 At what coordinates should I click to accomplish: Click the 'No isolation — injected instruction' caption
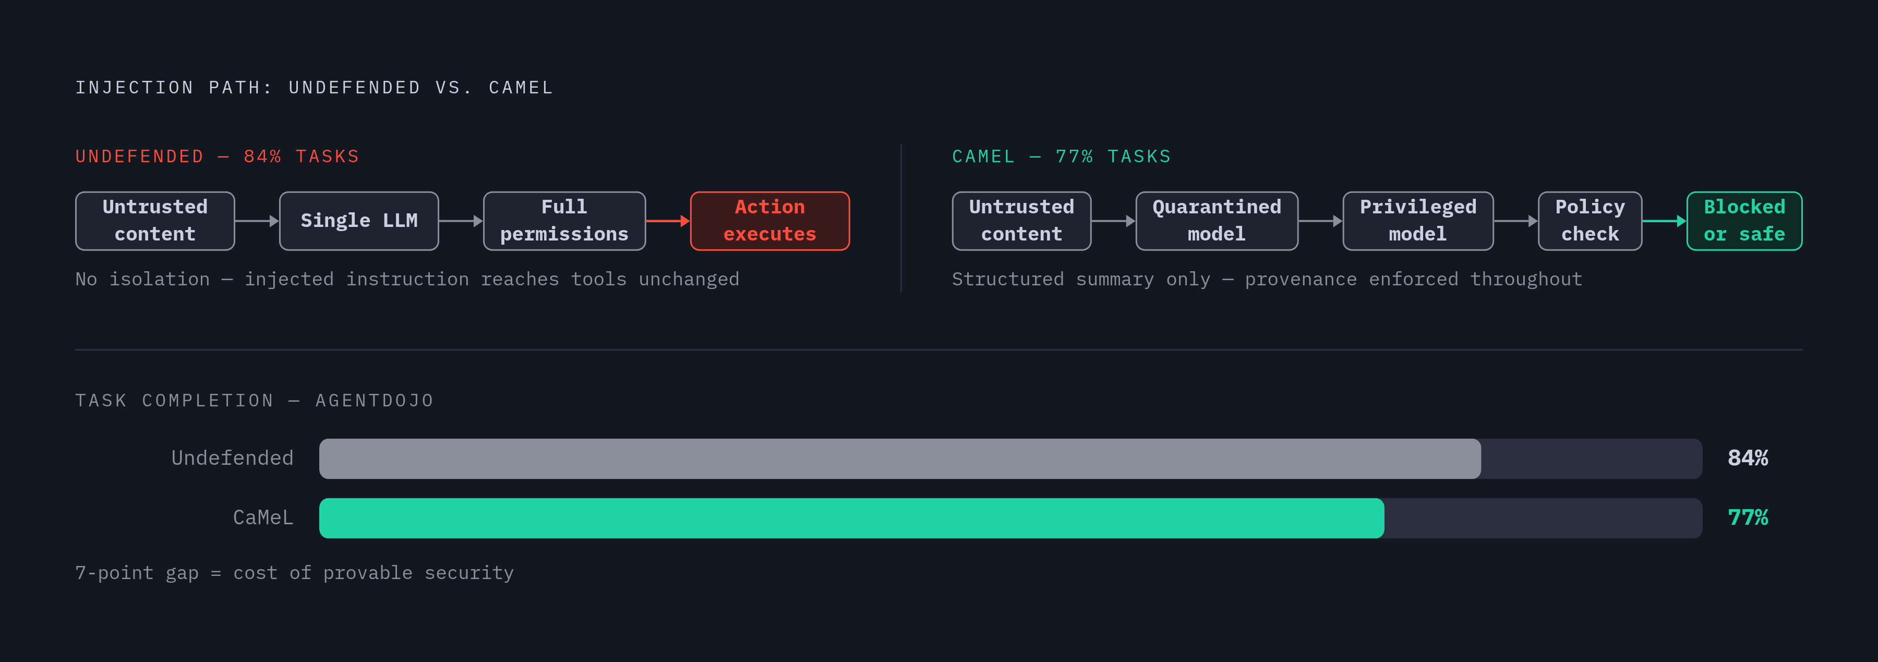pos(407,279)
